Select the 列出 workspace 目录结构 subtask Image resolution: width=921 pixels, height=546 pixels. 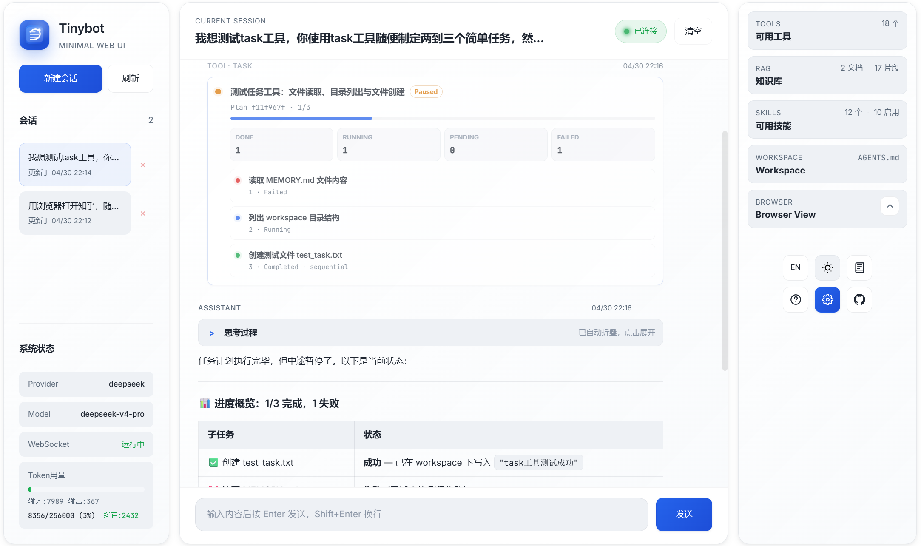(442, 223)
